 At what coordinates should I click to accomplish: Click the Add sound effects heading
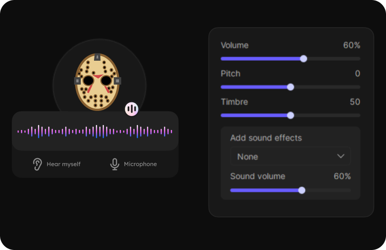(x=266, y=138)
